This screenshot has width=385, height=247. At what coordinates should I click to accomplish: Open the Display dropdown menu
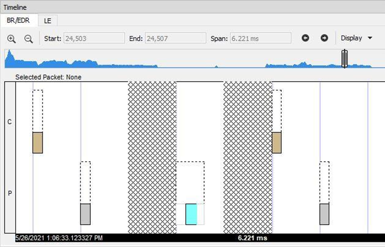tap(356, 38)
